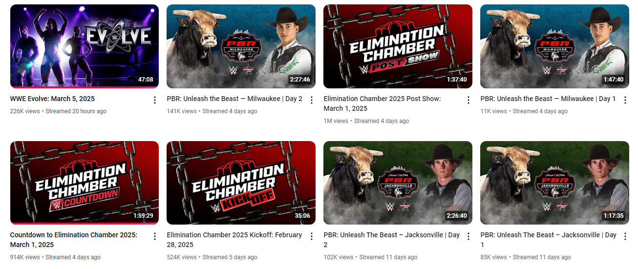Click title 'Countdown to Elimination Chamber 2025'
This screenshot has width=638, height=269.
click(x=73, y=235)
